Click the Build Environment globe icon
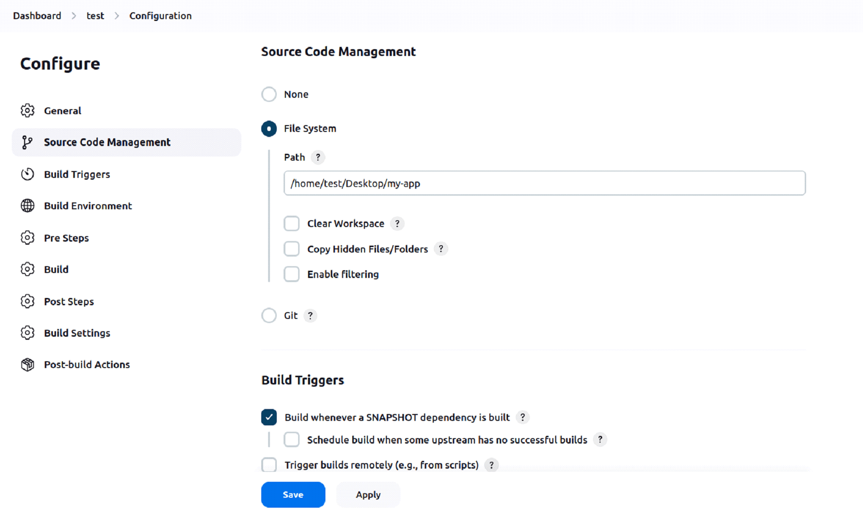Viewport: 863px width, 515px height. coord(27,206)
